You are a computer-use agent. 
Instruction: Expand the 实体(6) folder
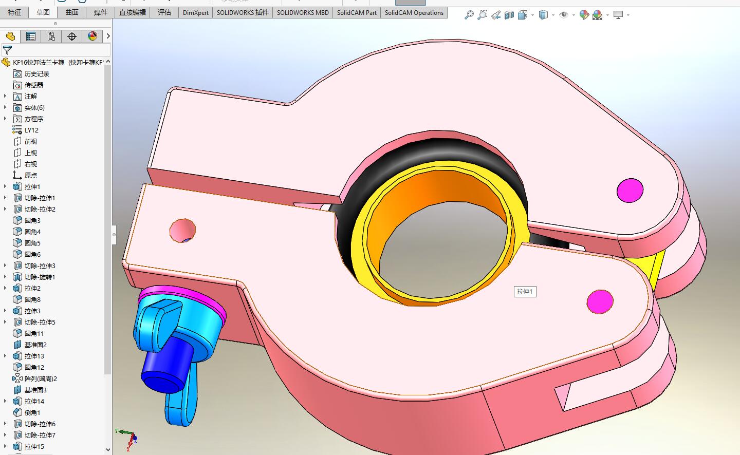(x=6, y=107)
